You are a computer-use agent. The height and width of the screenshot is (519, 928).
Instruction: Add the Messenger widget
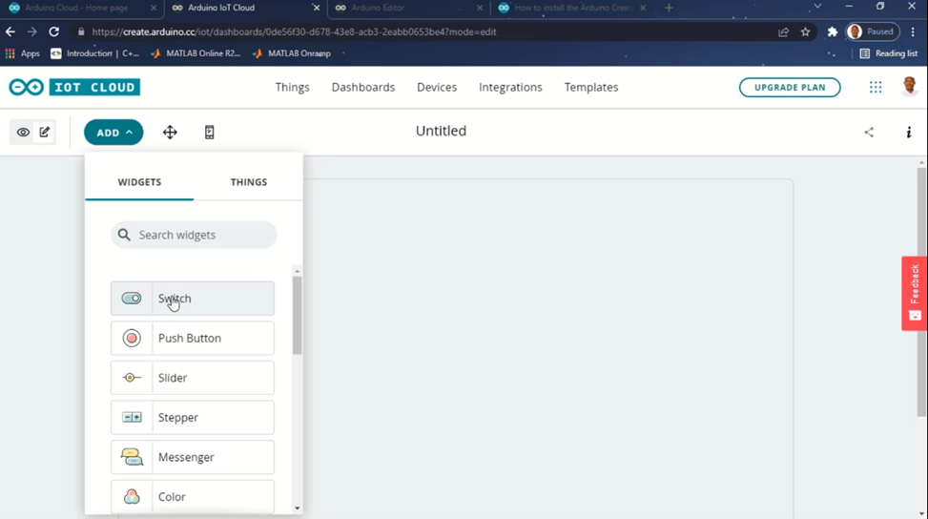[193, 457]
